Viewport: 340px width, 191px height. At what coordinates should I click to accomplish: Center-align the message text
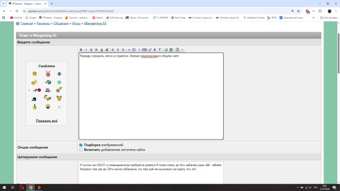[118, 49]
